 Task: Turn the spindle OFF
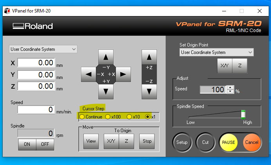tap(45, 144)
